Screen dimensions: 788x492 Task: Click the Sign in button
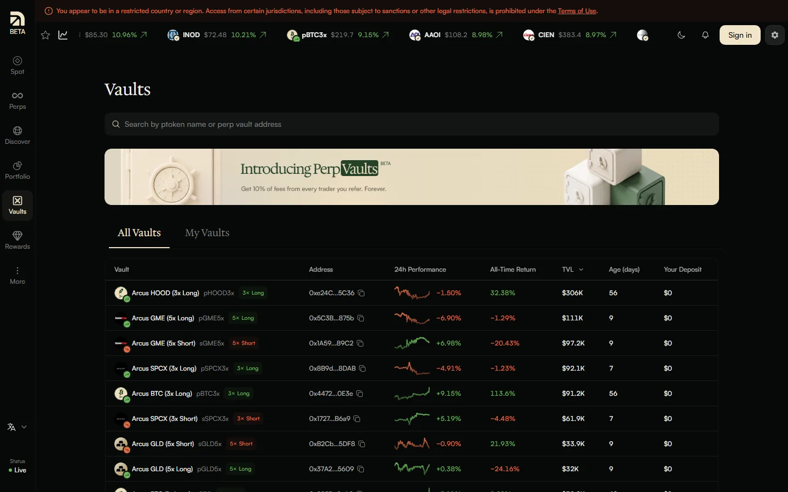(x=740, y=35)
